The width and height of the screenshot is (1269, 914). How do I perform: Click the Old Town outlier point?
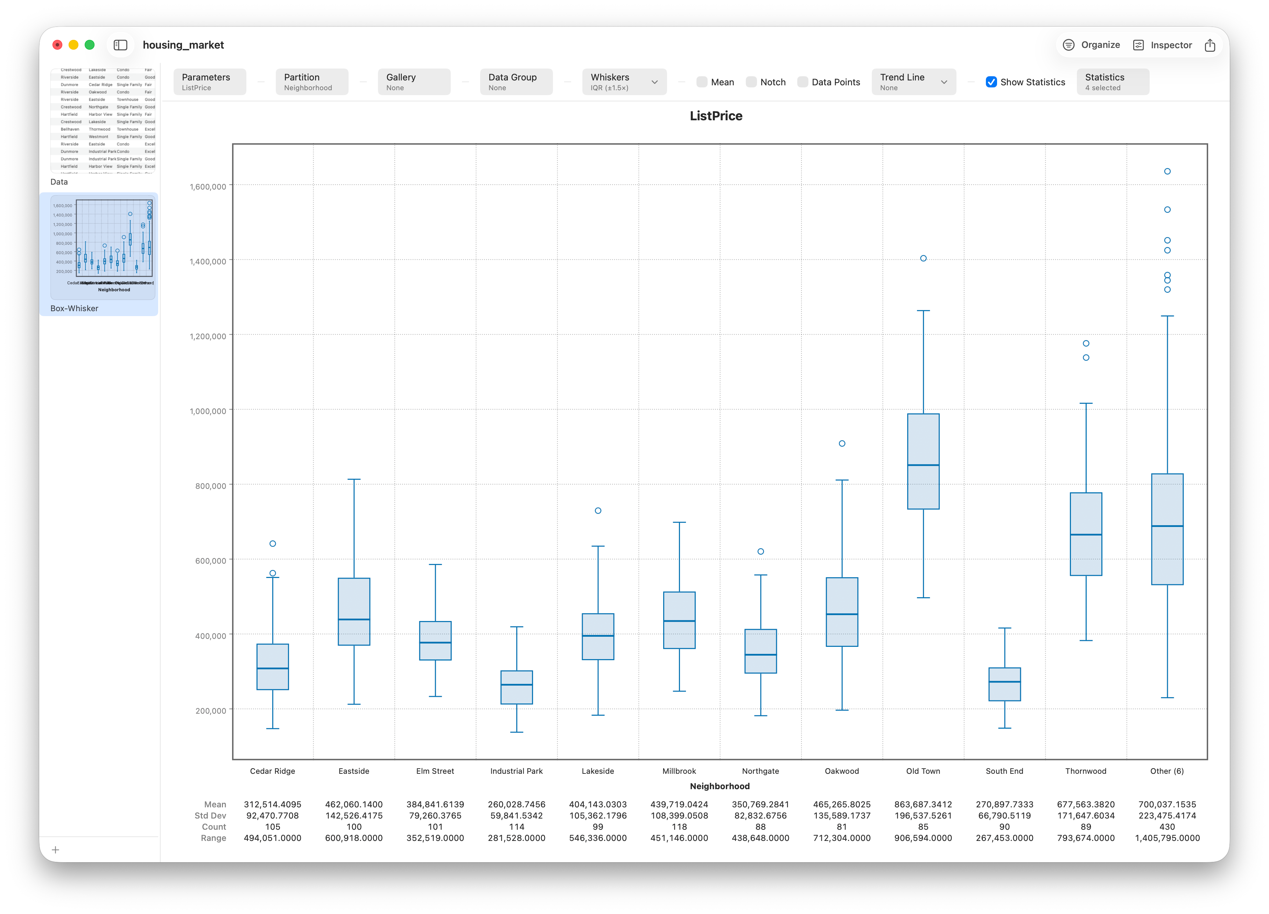[x=923, y=258]
